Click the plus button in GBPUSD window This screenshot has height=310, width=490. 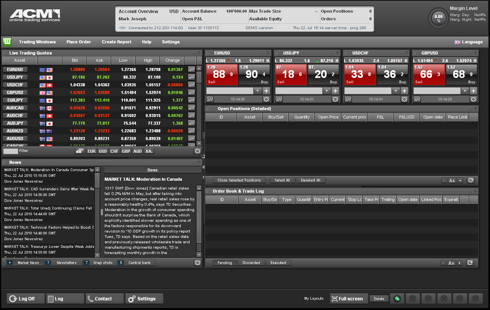tap(473, 91)
